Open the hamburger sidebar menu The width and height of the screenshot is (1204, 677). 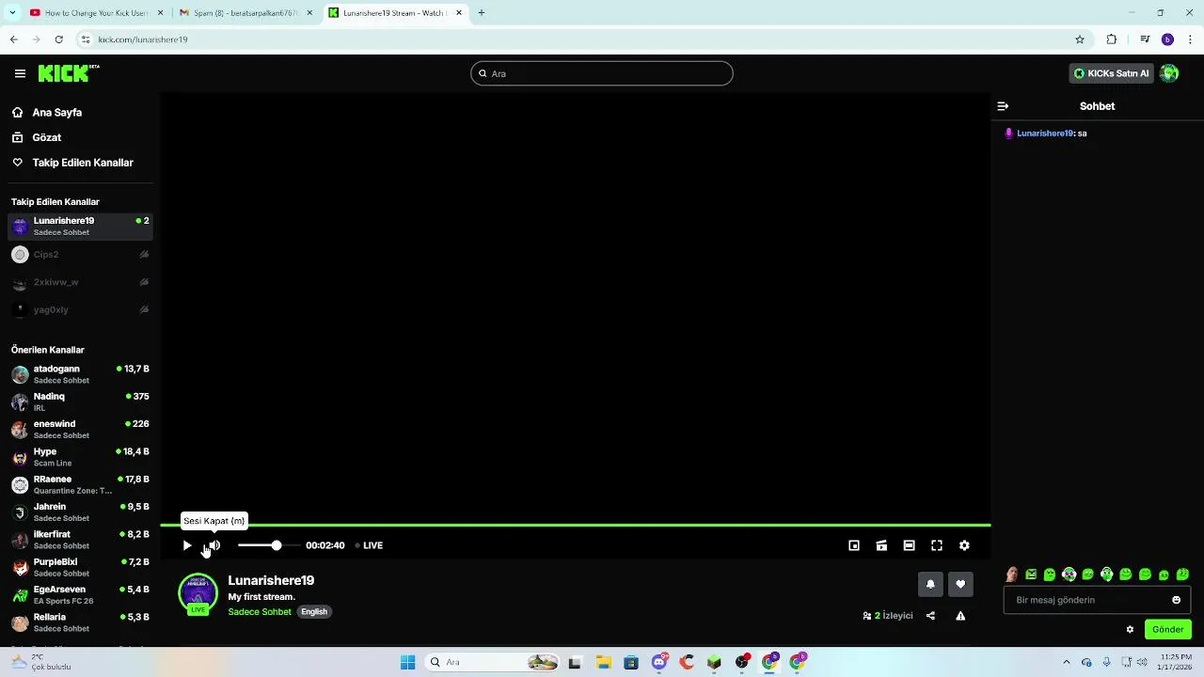20,73
